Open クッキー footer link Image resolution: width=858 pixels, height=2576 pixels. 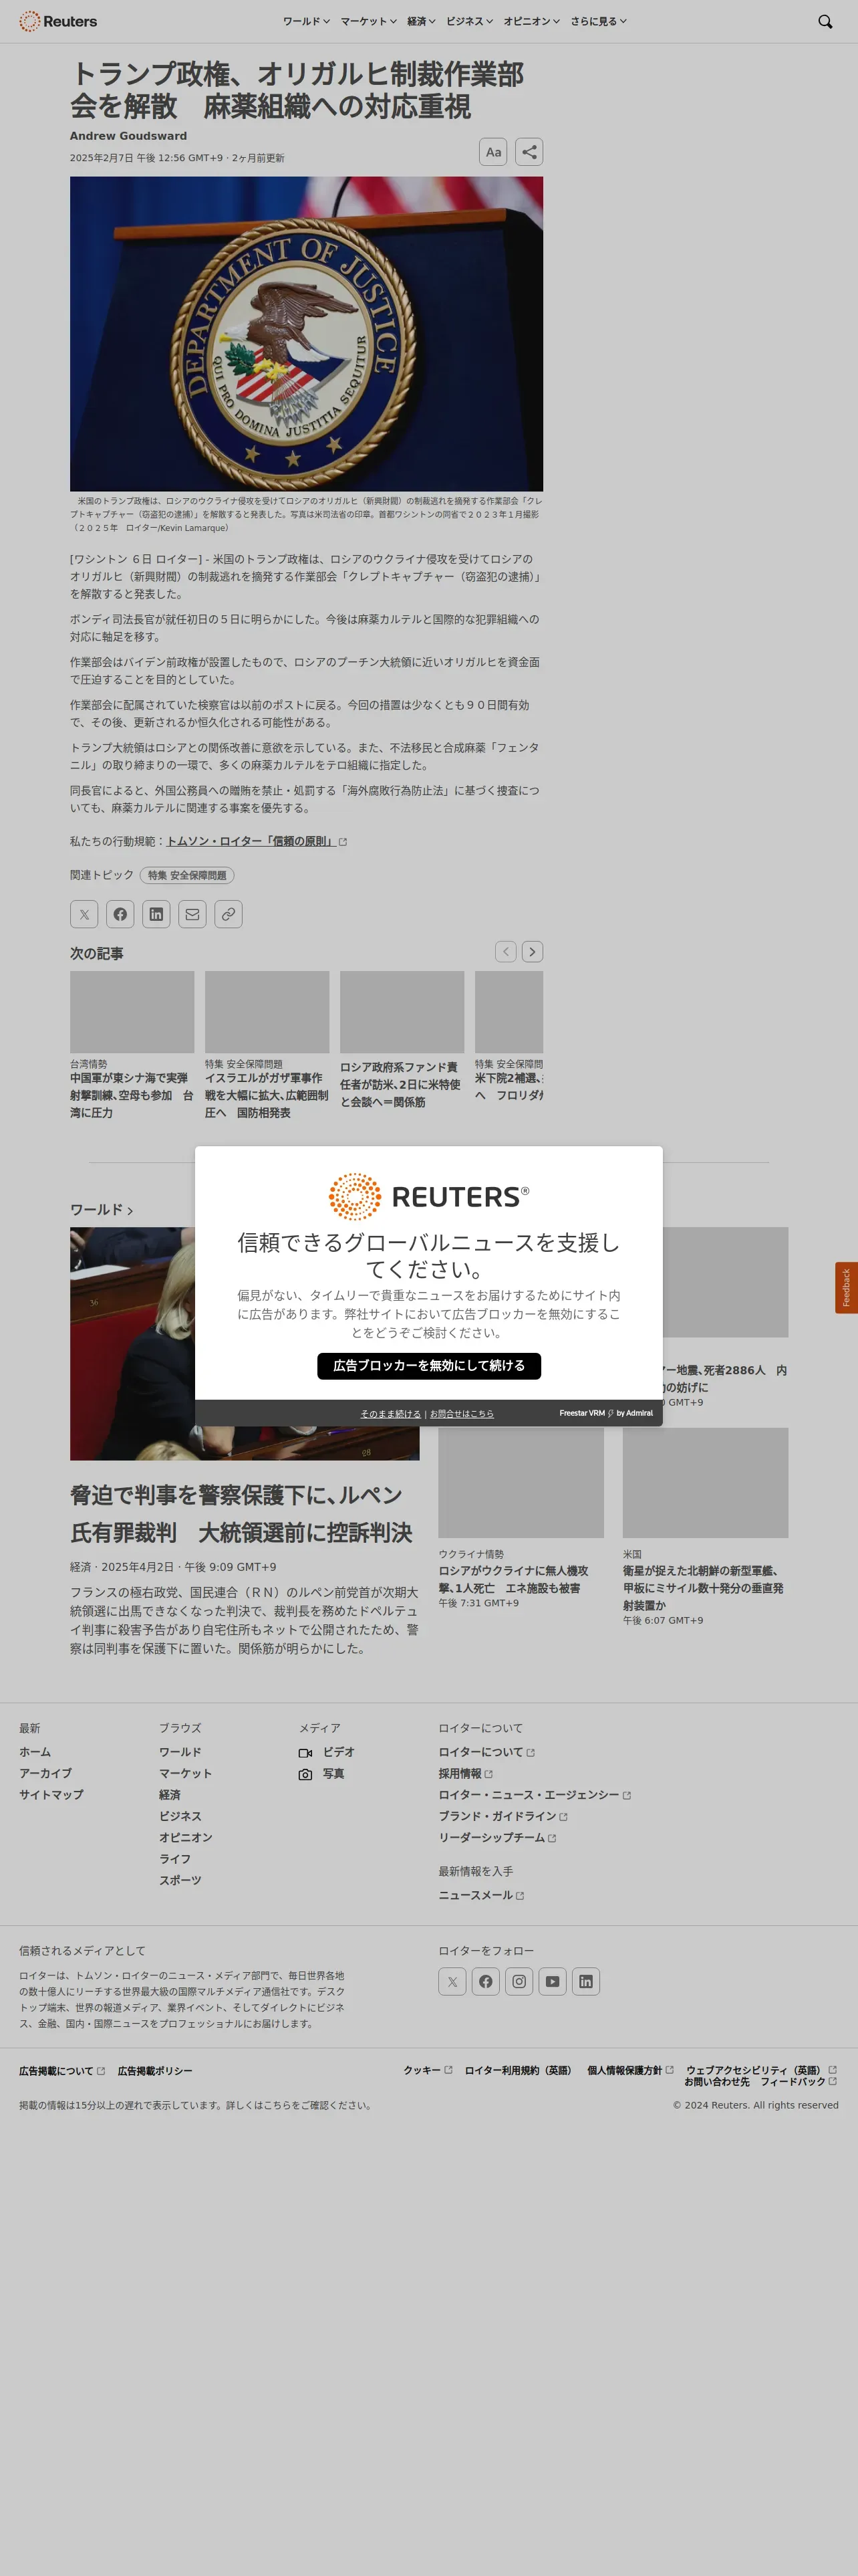(x=428, y=2070)
